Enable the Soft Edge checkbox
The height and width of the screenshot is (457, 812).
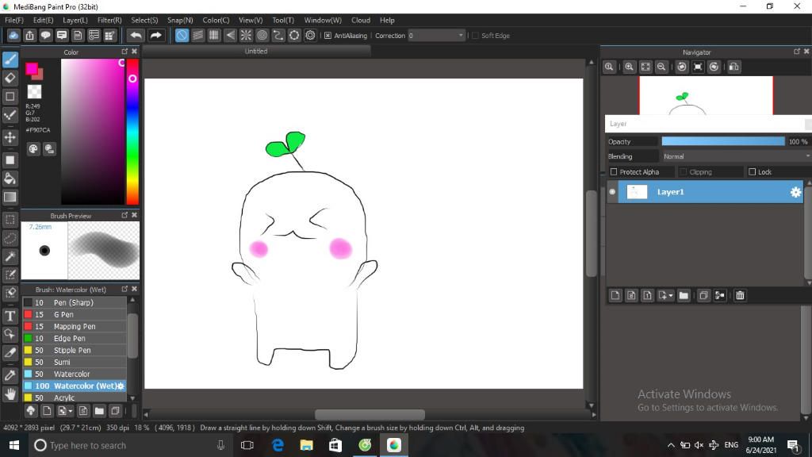click(476, 36)
